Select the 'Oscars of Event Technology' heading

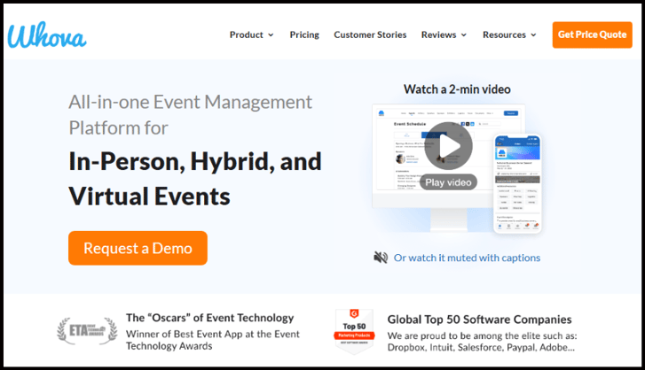point(209,318)
